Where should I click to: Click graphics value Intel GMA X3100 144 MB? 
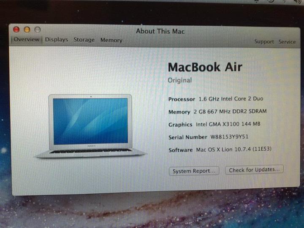pos(228,124)
